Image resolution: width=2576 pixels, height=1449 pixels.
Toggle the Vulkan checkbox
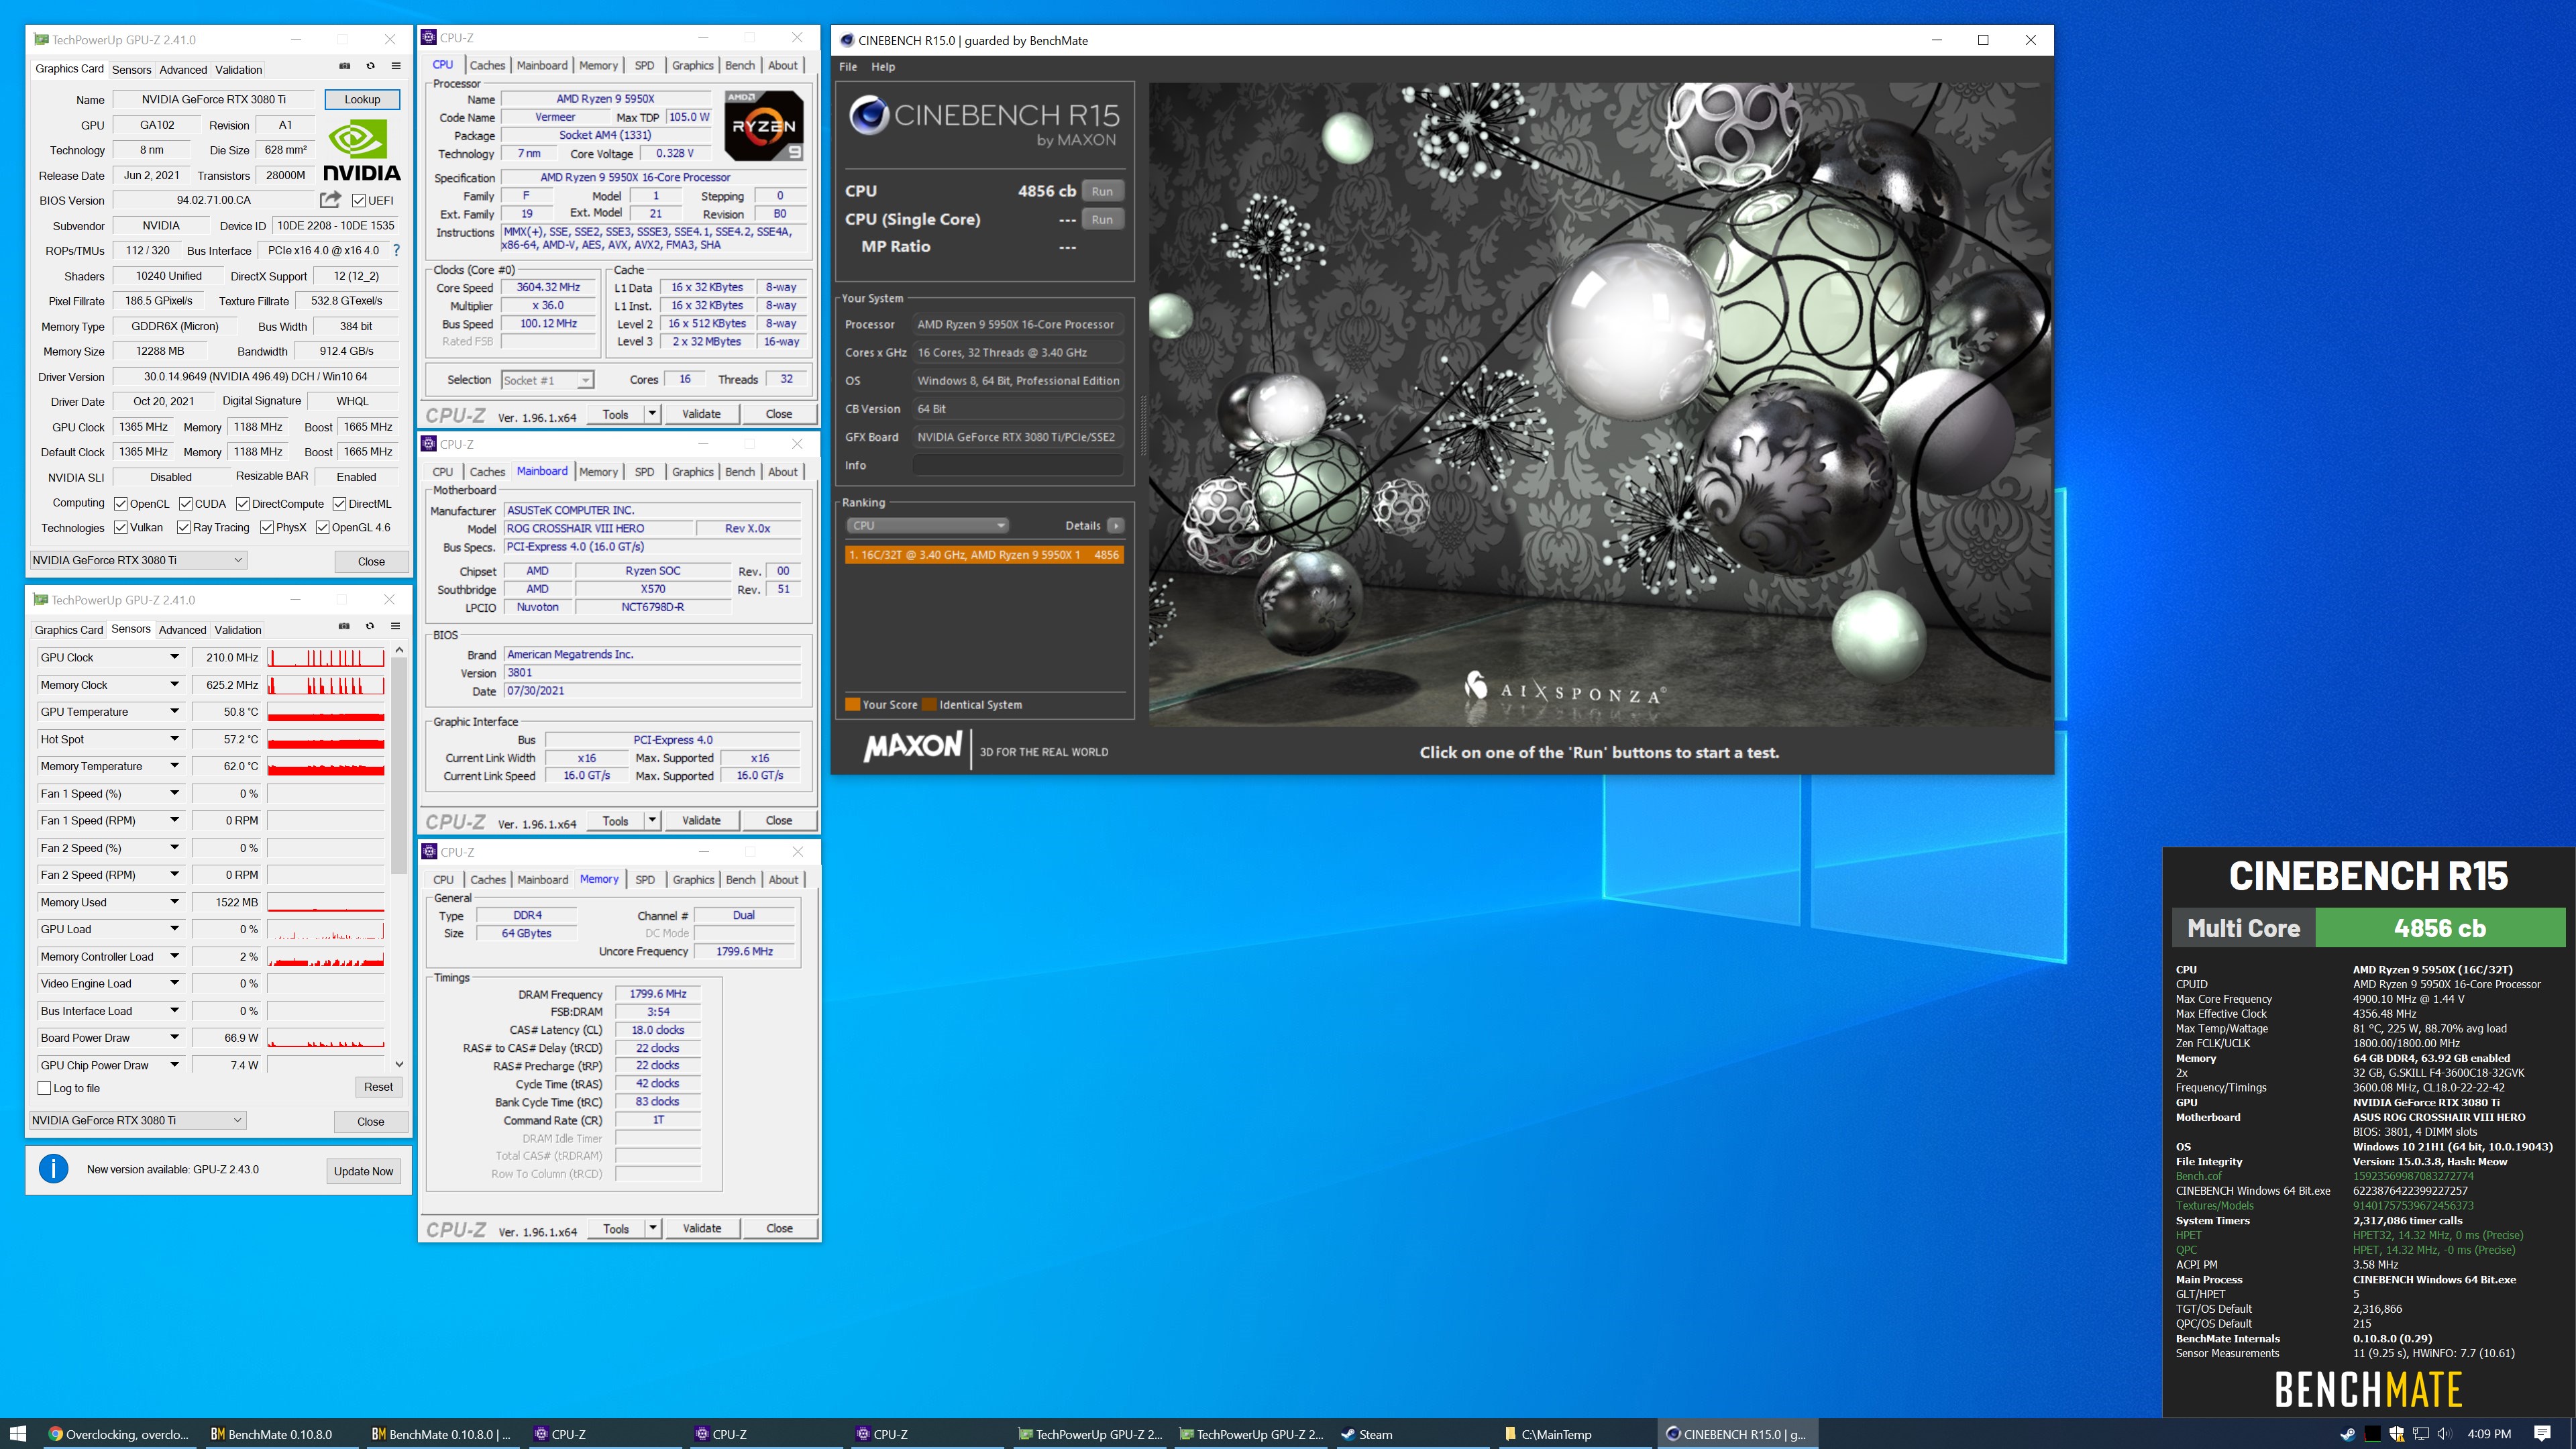(x=121, y=527)
